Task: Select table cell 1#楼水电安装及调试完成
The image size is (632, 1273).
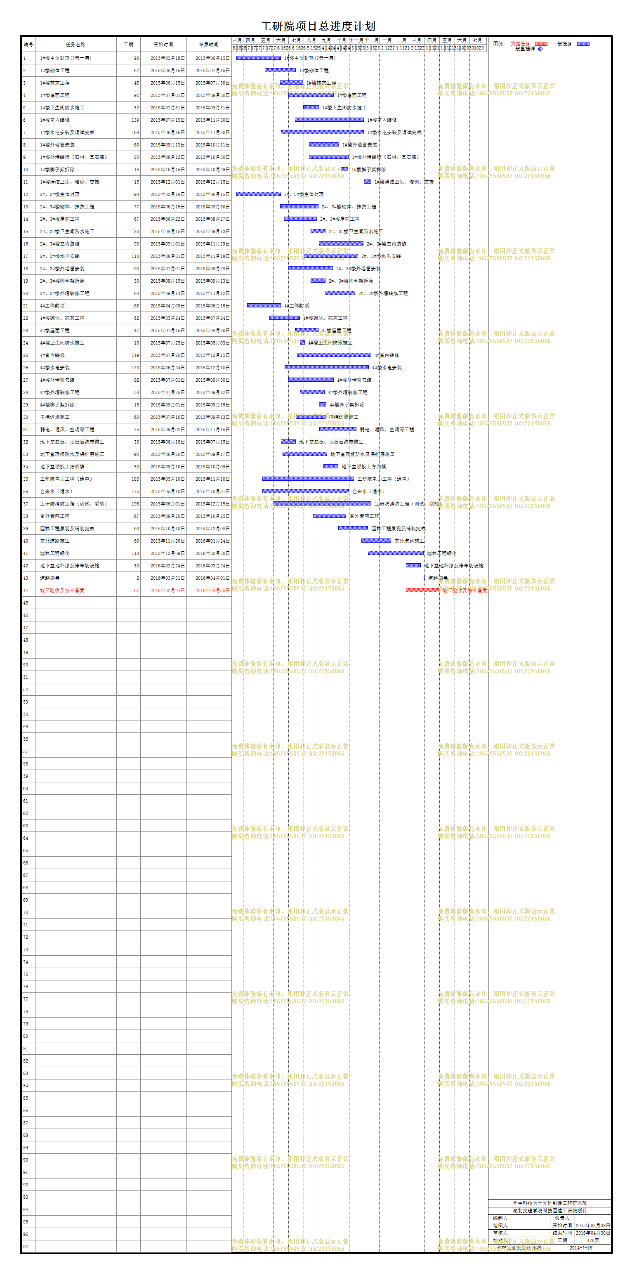Action: [x=75, y=132]
